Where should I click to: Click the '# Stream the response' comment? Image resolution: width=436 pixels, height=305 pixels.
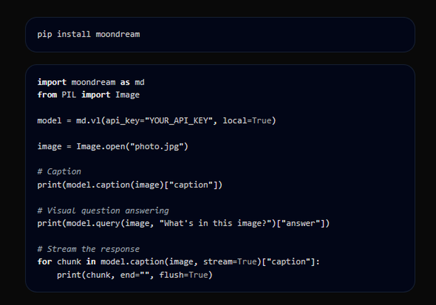89,249
